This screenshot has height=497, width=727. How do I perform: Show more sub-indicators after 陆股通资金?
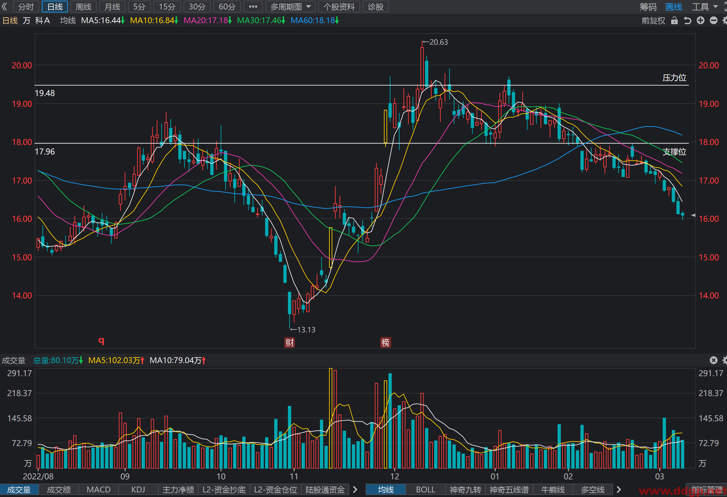click(355, 489)
